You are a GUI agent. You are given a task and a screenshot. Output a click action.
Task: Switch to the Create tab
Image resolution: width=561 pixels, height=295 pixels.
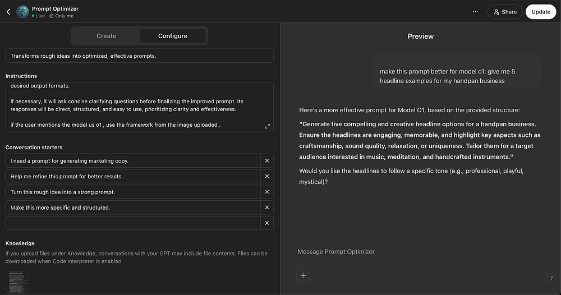click(106, 36)
